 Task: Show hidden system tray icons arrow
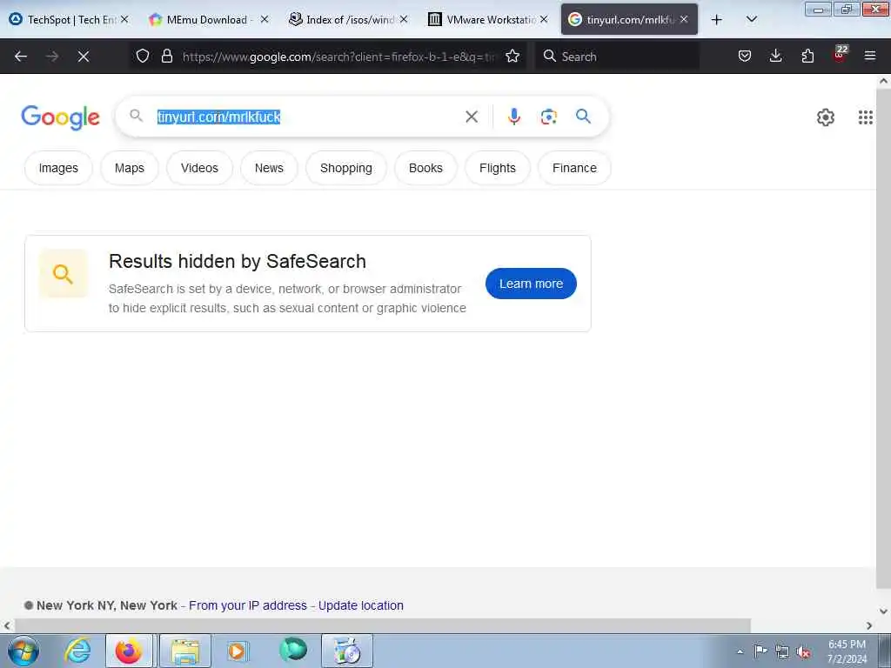740,651
